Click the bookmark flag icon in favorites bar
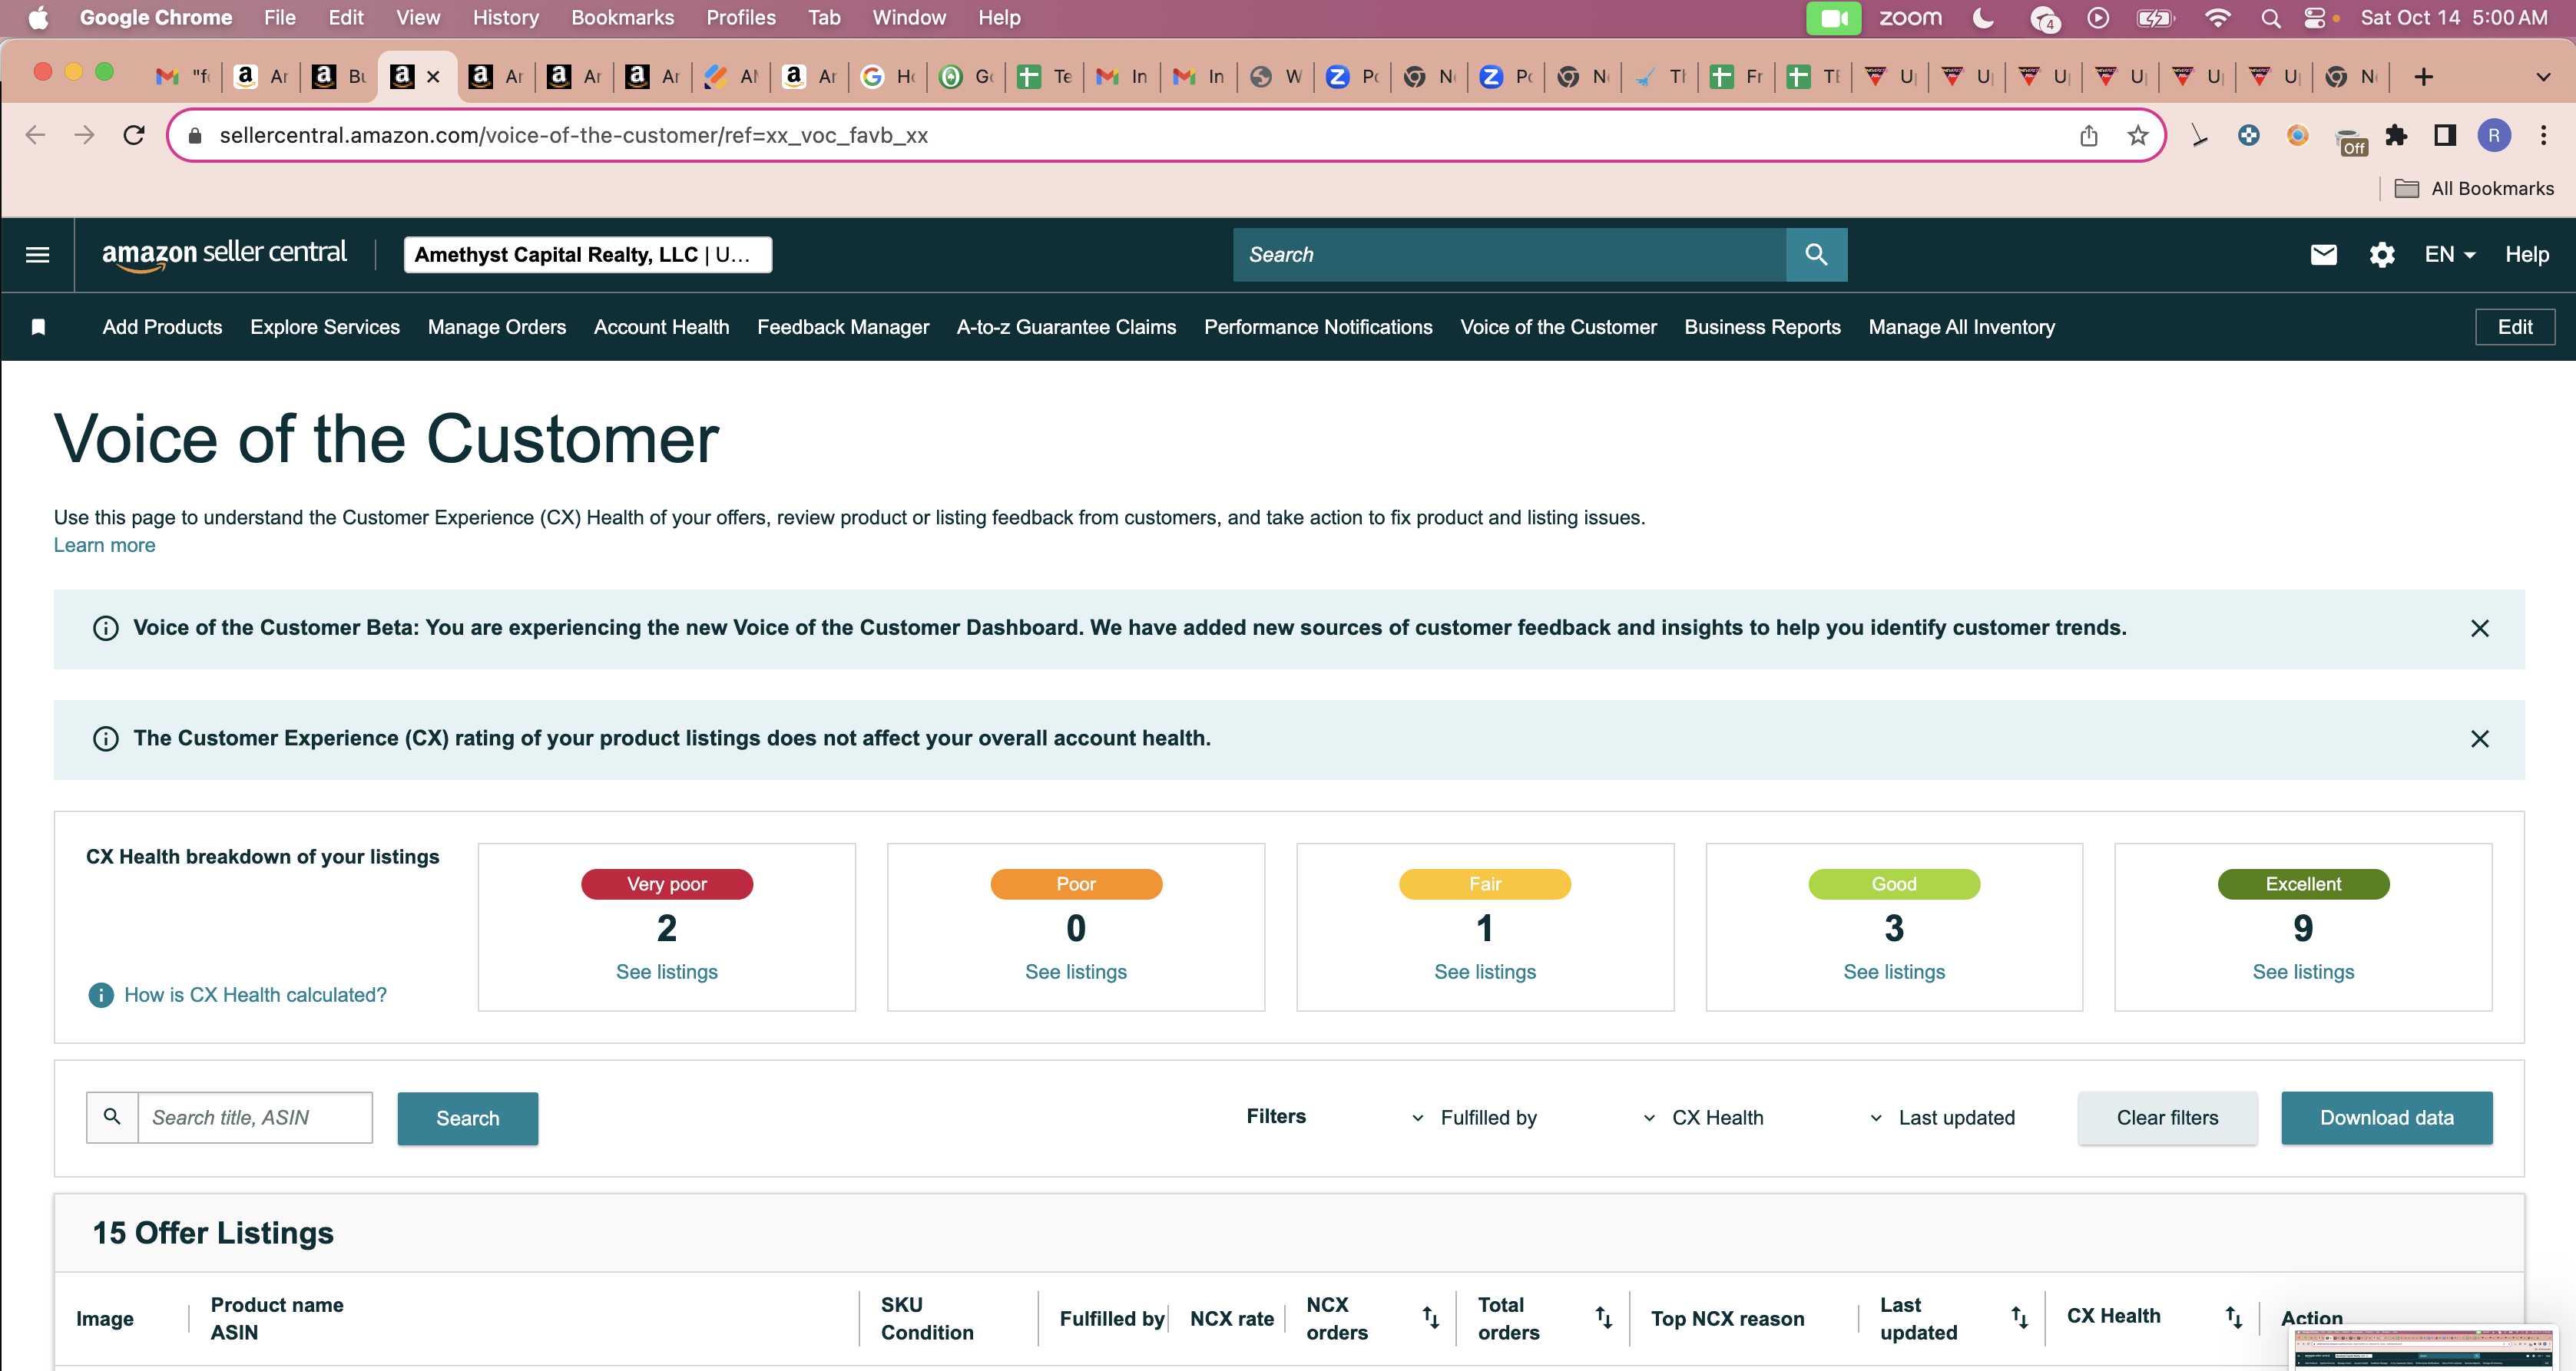Viewport: 2576px width, 1371px height. point(38,327)
